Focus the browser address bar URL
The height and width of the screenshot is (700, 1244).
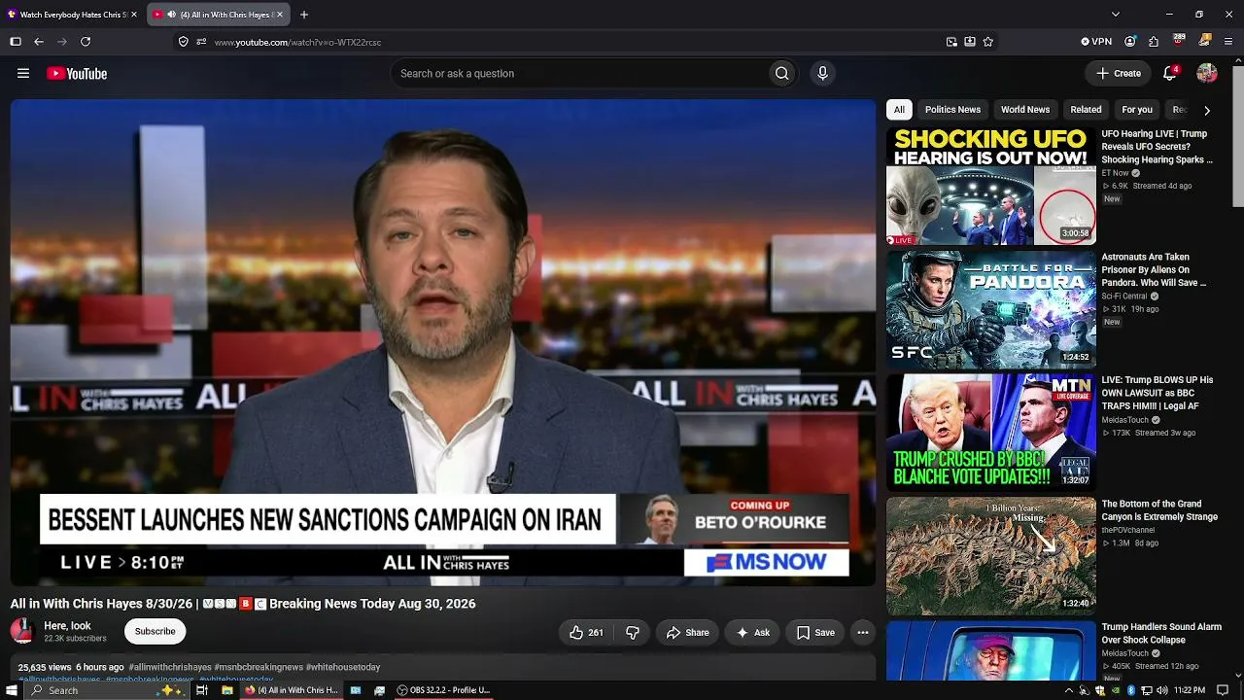point(297,43)
